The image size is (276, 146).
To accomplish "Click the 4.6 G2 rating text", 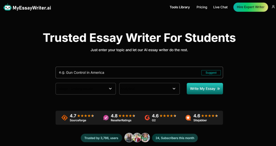I will click(x=155, y=116).
